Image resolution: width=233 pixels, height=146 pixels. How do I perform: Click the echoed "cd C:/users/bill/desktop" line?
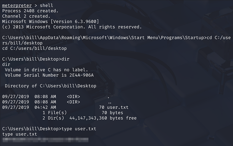click(34, 48)
